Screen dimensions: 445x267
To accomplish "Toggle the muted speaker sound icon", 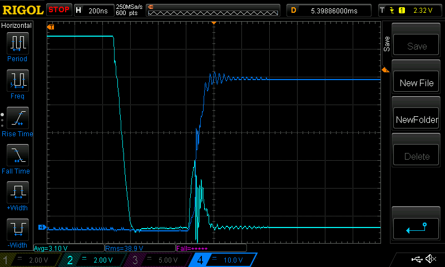I will click(431, 259).
